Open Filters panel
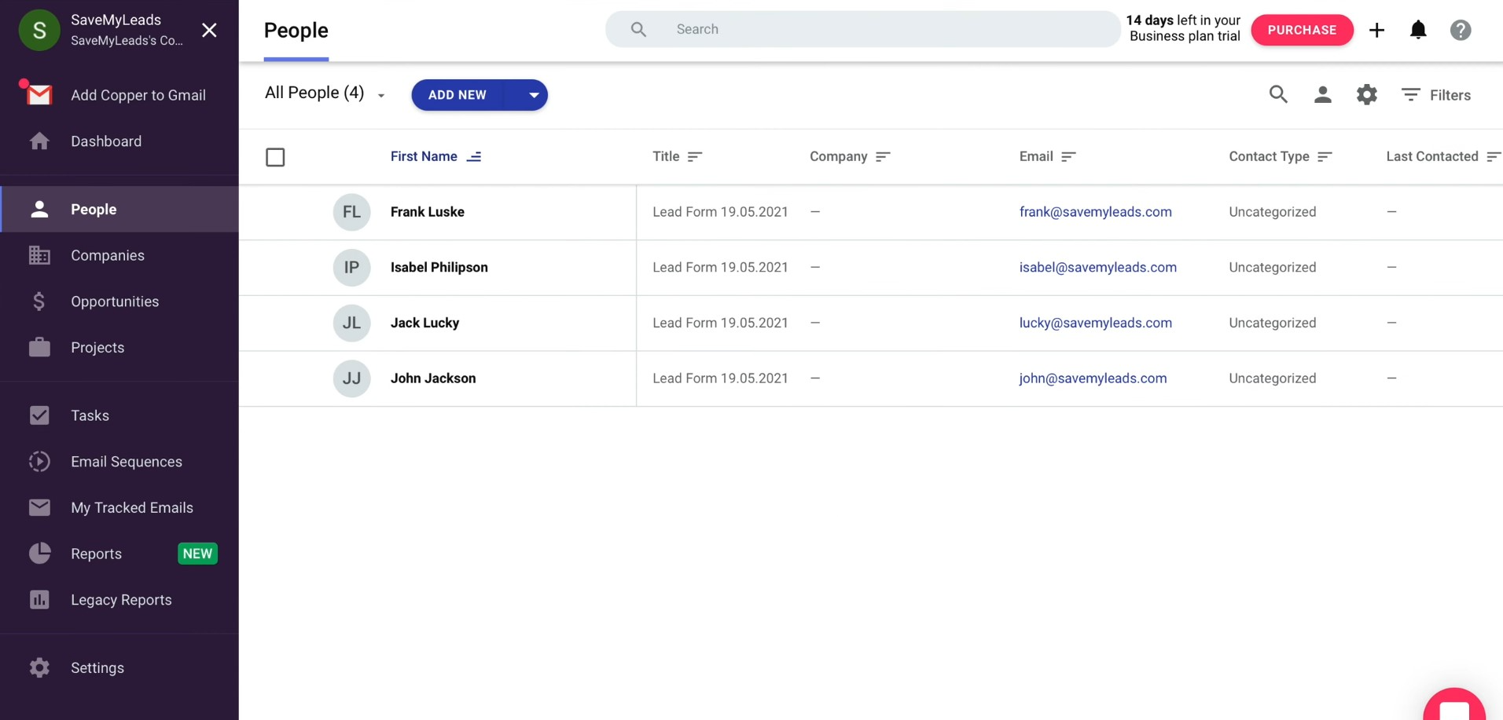Screen dimensions: 1503x720 coord(1435,95)
